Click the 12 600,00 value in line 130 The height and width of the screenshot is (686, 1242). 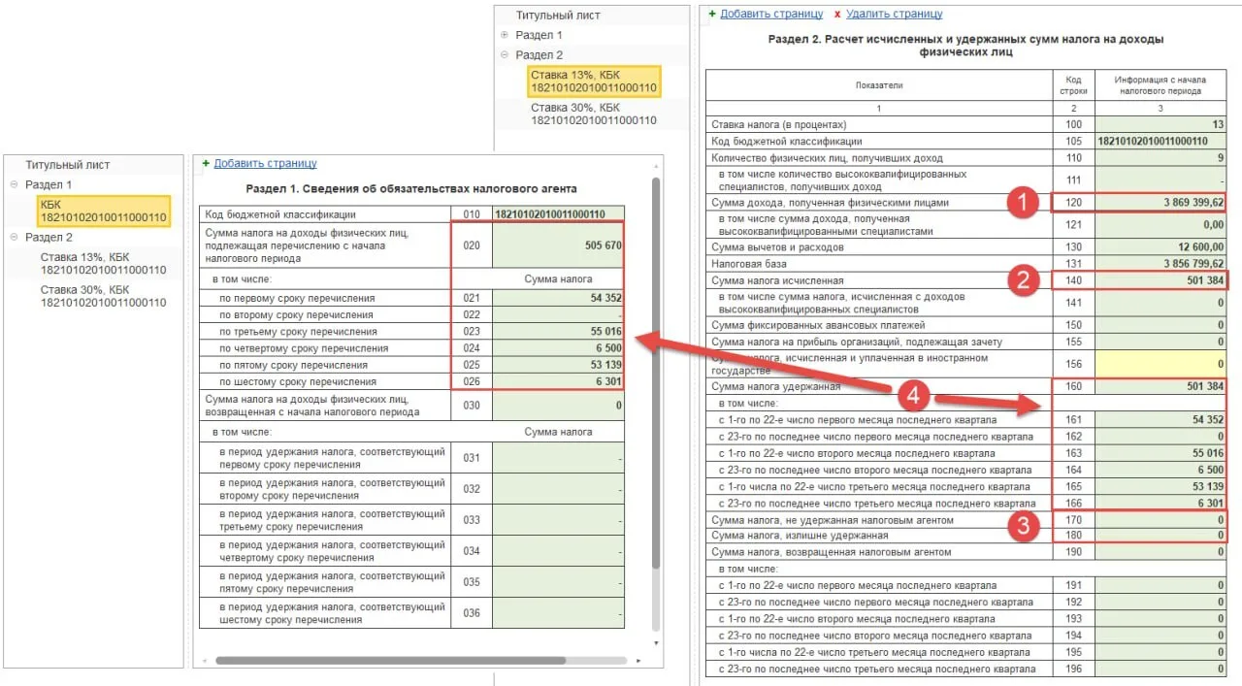click(1161, 247)
